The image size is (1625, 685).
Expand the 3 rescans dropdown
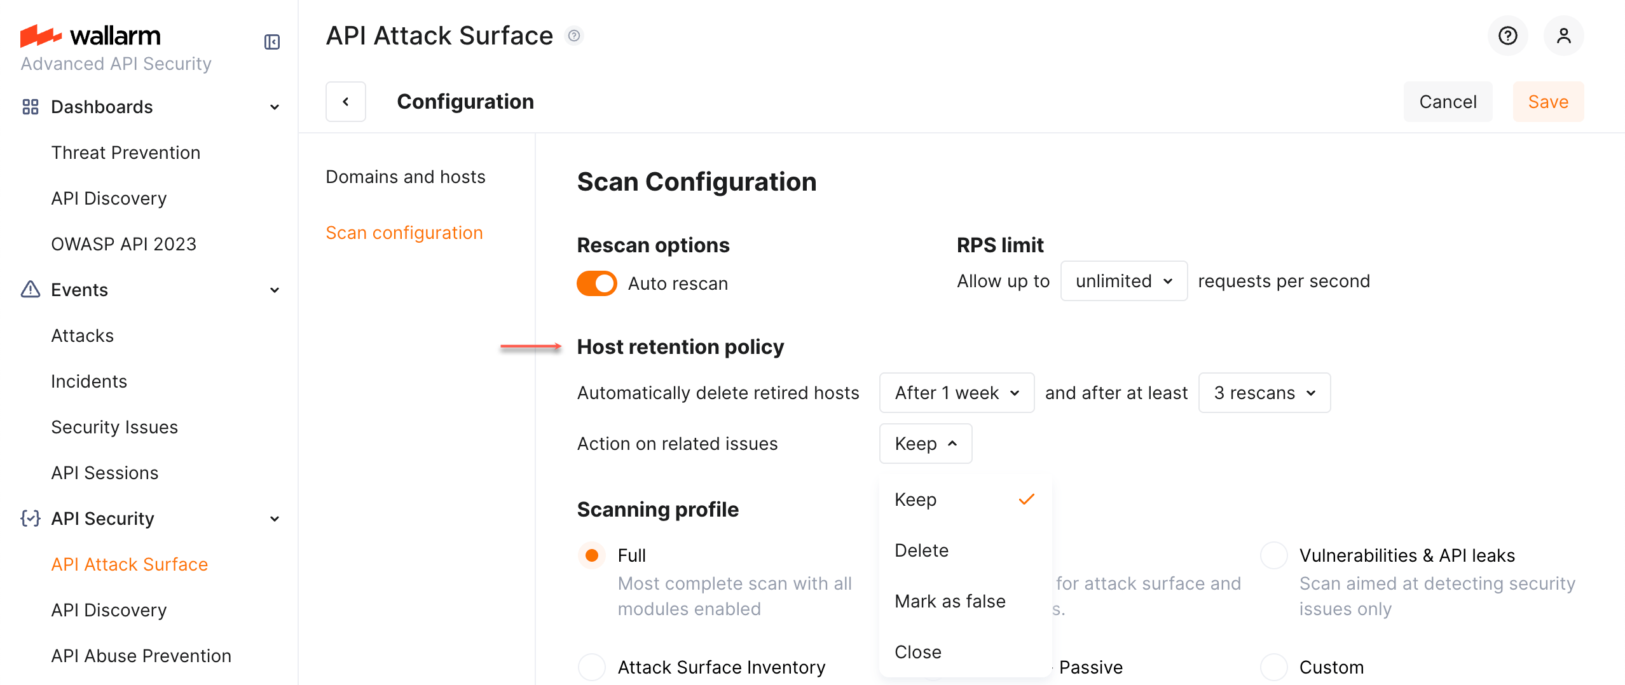coord(1264,393)
